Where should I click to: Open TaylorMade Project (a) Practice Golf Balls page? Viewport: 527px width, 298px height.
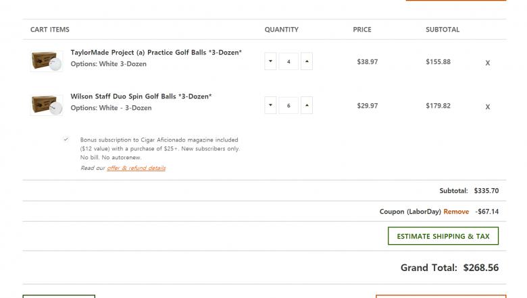[156, 52]
